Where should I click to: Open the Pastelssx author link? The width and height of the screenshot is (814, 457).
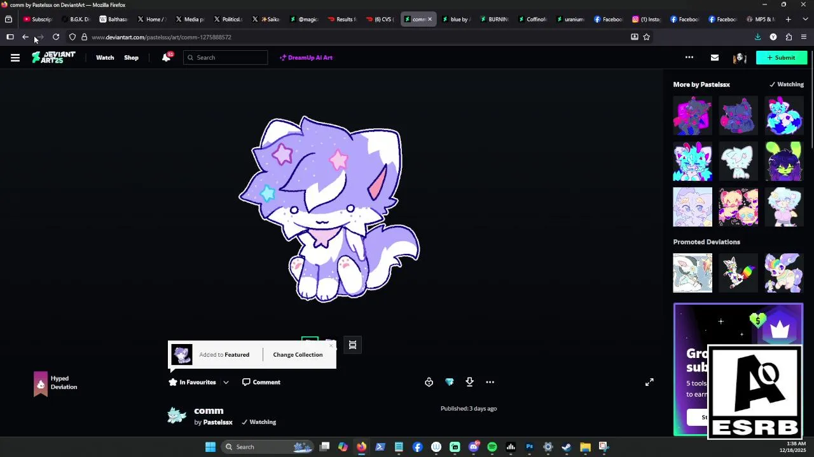coord(217,422)
